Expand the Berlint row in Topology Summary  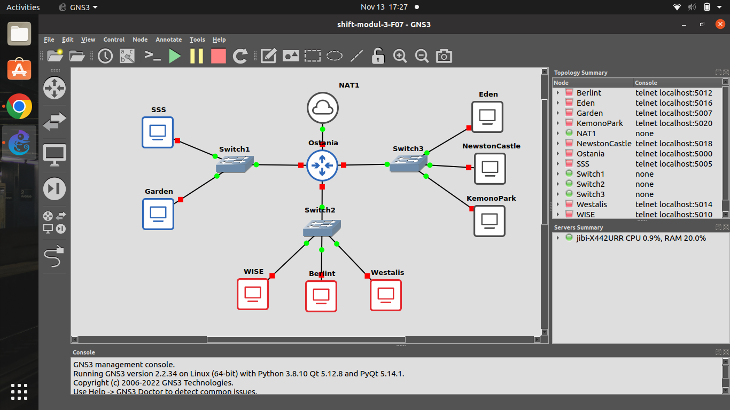[x=558, y=93]
